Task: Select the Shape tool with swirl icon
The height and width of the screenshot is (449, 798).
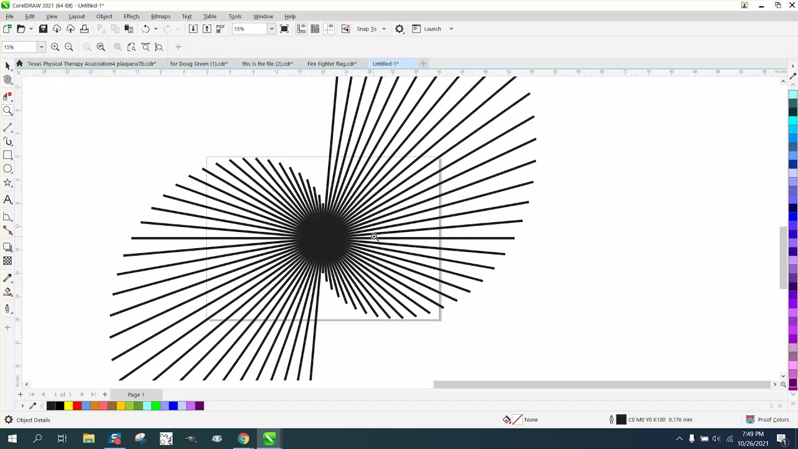Action: (x=7, y=80)
